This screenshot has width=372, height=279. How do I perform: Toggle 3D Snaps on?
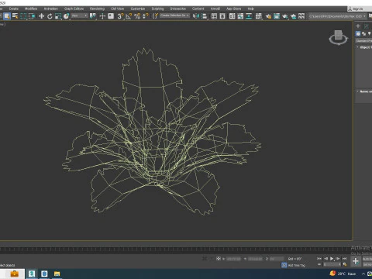pos(120,16)
